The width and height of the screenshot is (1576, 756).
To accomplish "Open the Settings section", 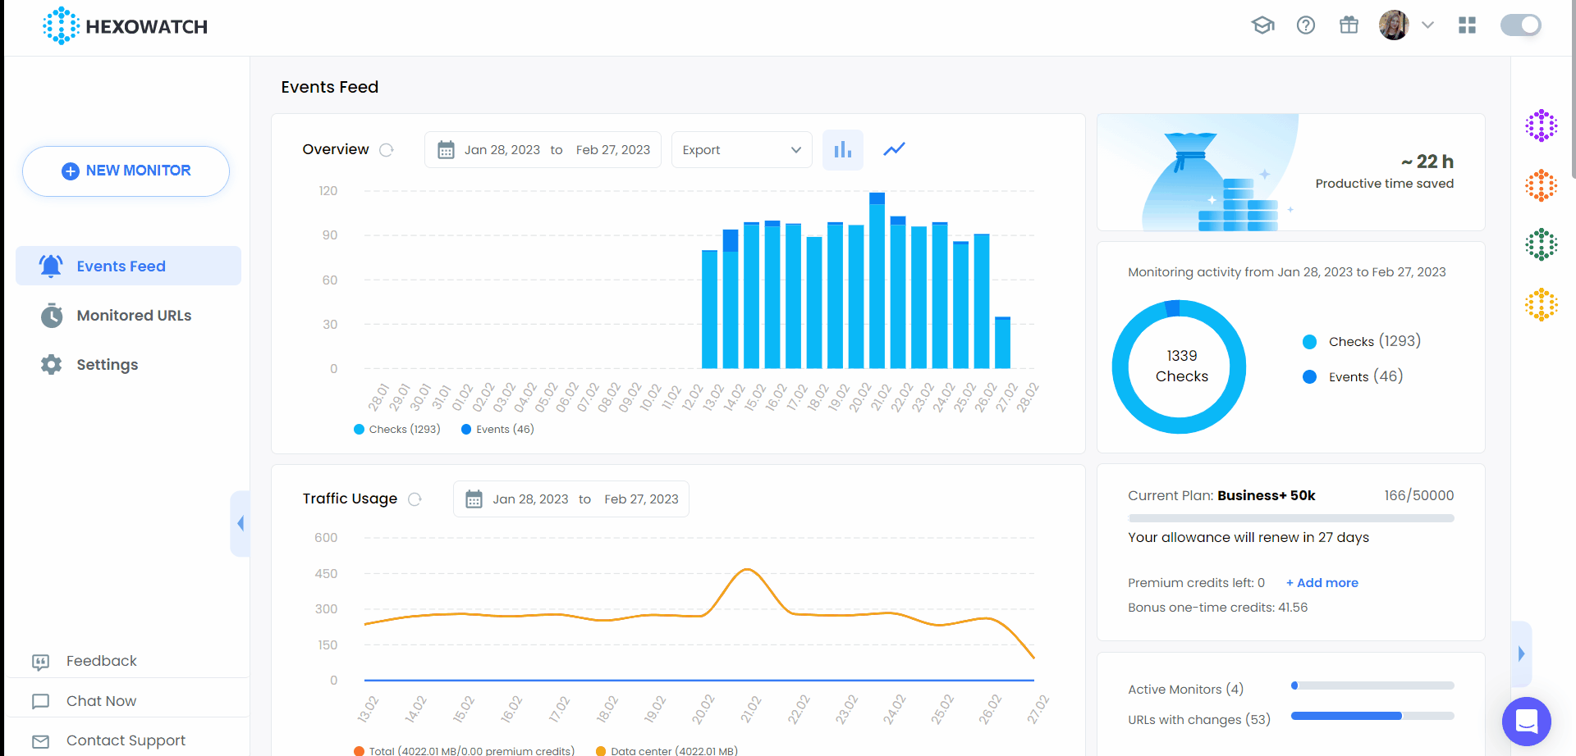I will 107,364.
